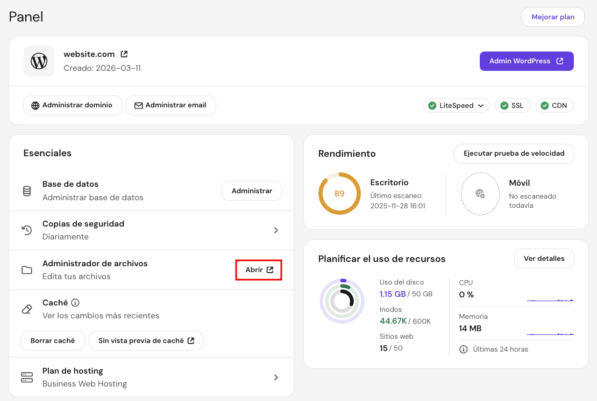Click the SSL status badge
The image size is (597, 401).
pos(513,105)
